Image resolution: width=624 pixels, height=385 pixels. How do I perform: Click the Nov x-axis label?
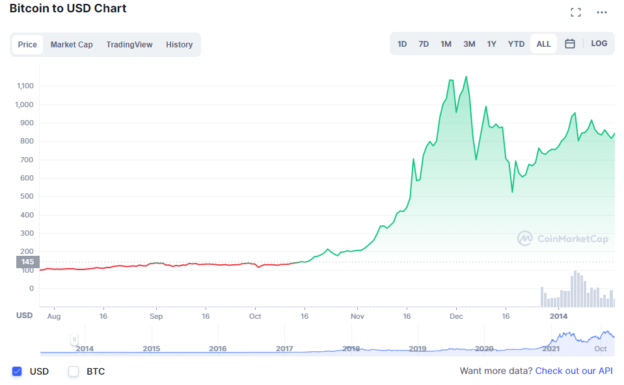pyautogui.click(x=357, y=316)
